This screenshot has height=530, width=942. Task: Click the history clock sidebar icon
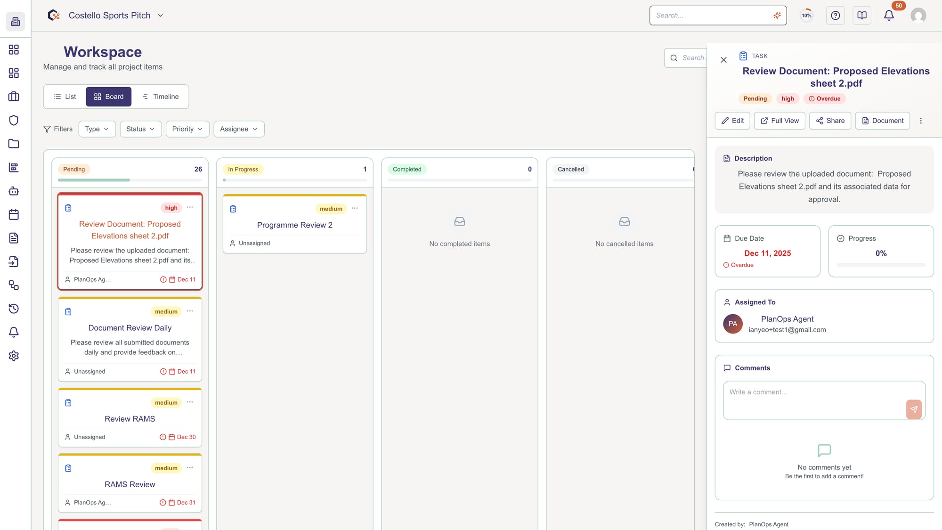coord(14,309)
